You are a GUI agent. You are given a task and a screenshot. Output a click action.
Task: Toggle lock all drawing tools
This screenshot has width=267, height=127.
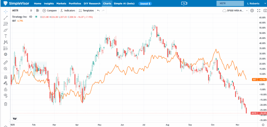[6, 89]
